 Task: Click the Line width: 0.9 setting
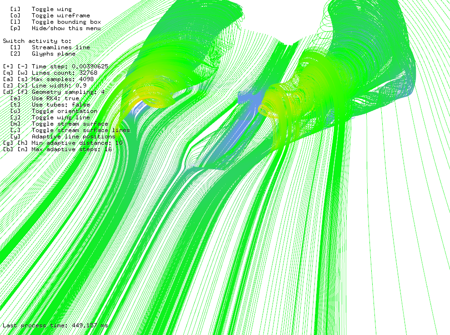point(60,86)
